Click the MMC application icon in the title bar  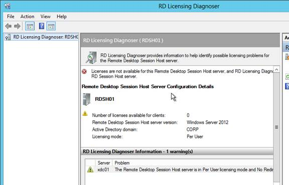[8, 6]
